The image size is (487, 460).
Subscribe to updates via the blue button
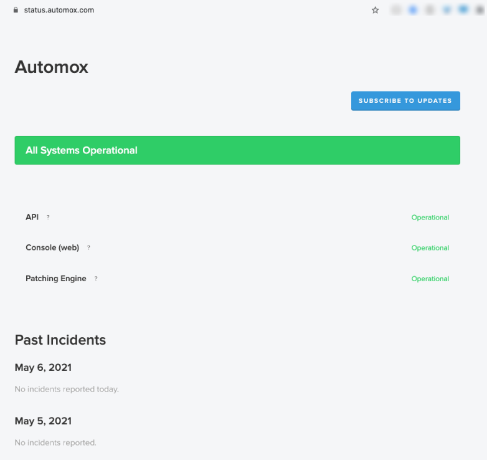pos(405,101)
